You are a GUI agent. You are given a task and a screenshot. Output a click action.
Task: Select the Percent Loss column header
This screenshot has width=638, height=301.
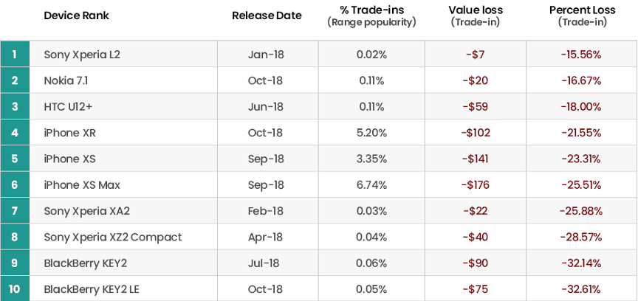pos(582,10)
